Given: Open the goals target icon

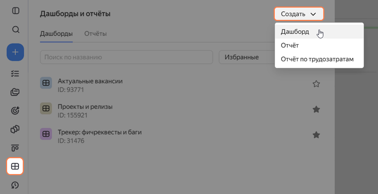Looking at the screenshot, I should [15, 111].
